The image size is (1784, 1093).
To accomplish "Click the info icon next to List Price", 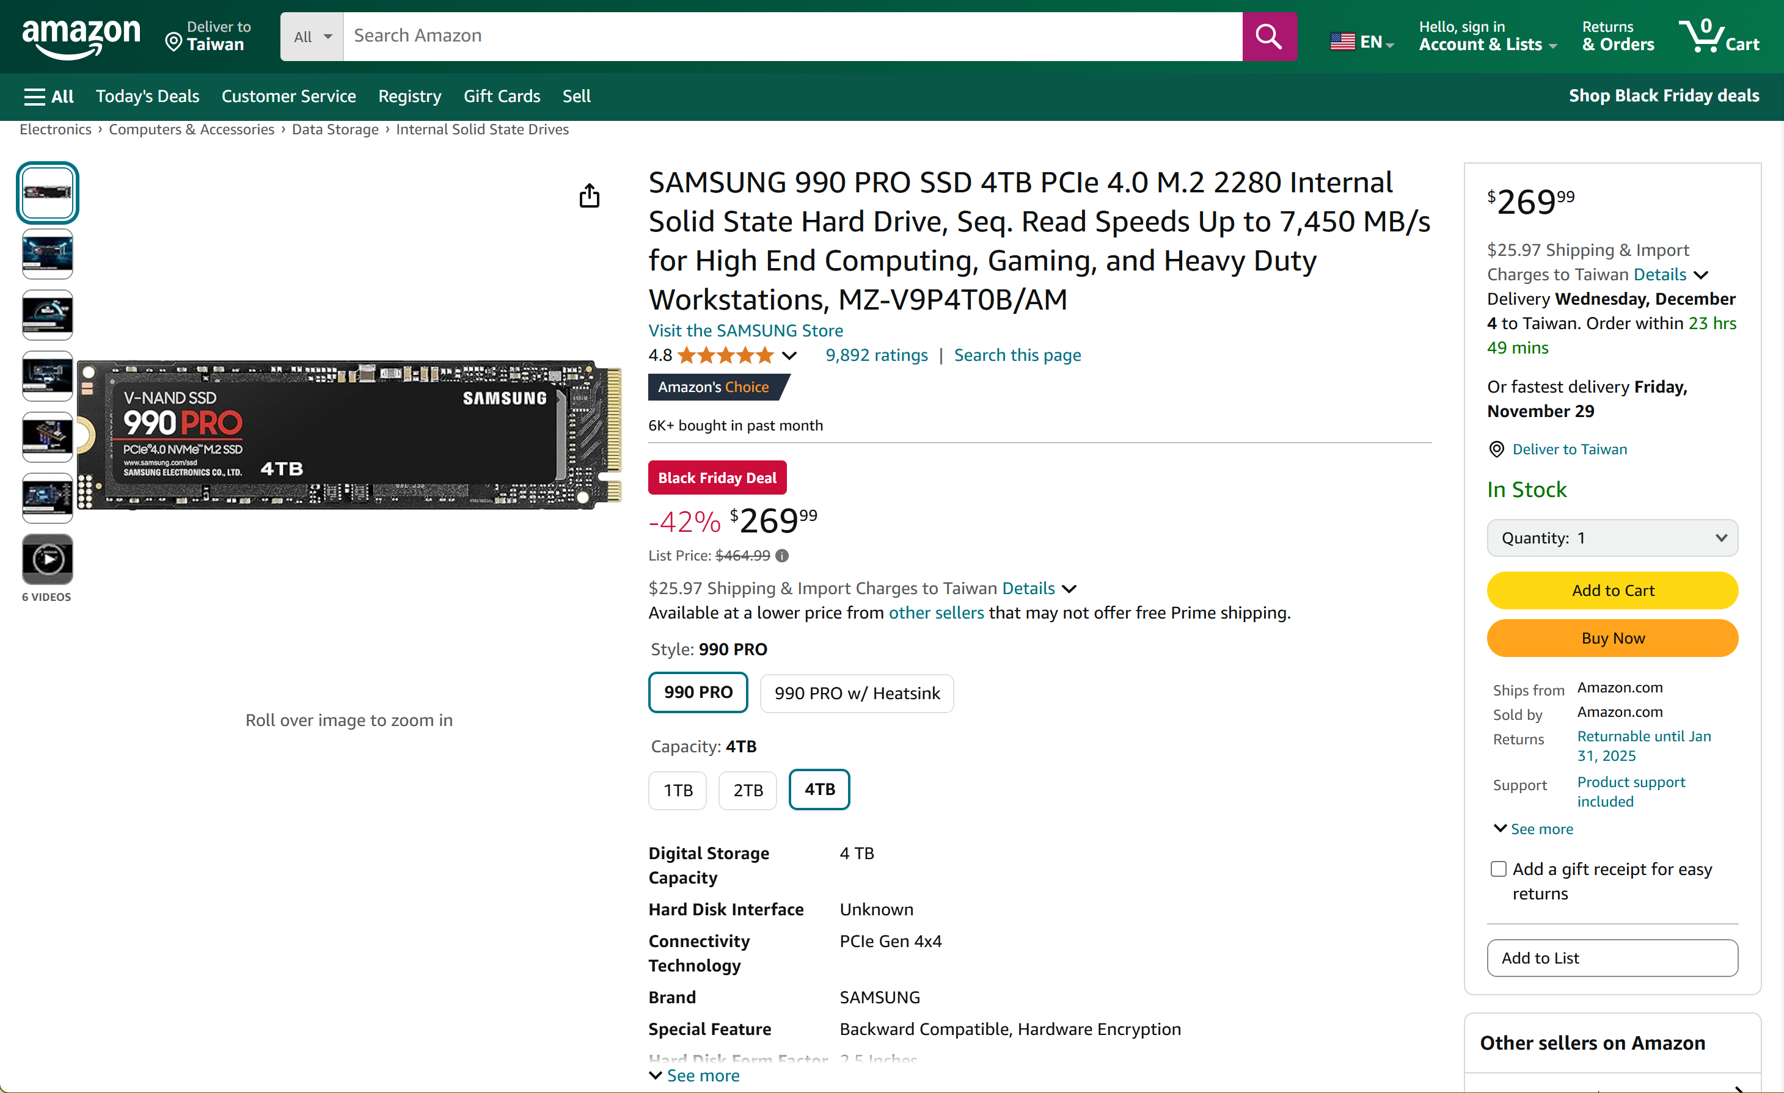I will (x=782, y=556).
